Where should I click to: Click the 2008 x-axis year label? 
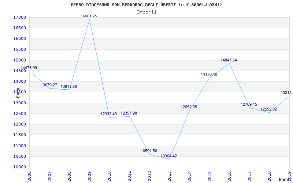70,176
